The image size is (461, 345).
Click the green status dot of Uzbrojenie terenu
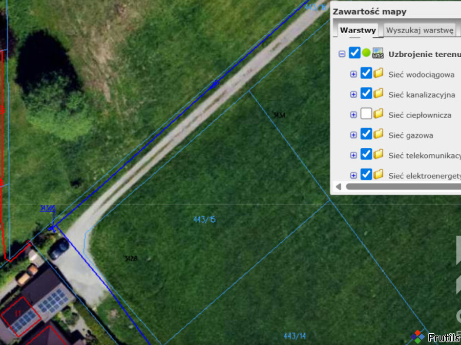366,53
